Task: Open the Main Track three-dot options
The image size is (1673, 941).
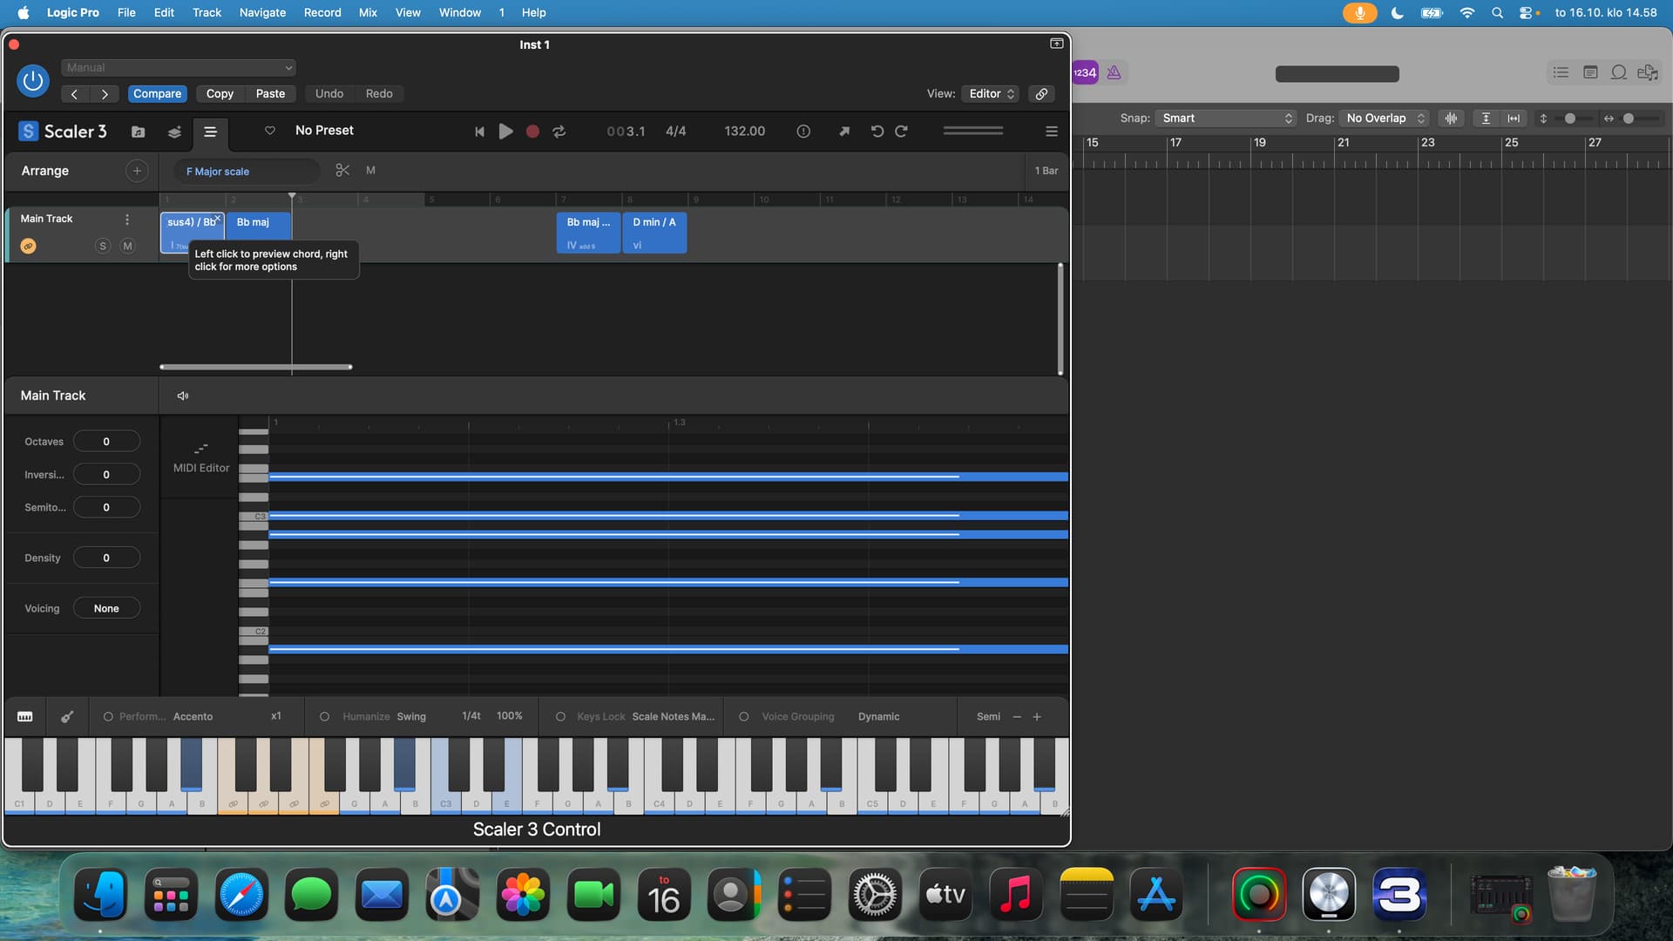Action: click(127, 220)
